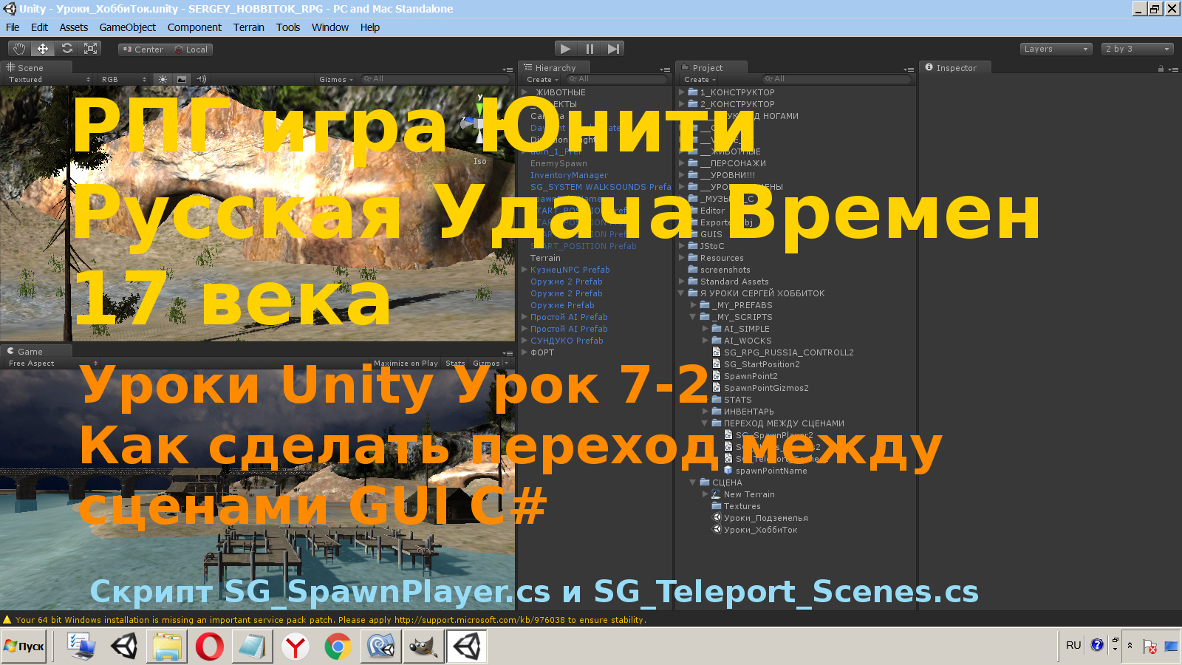Open Project Create dropdown

pyautogui.click(x=699, y=79)
